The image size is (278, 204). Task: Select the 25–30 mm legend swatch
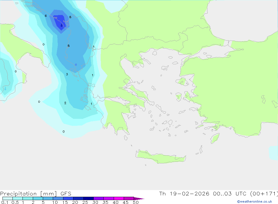click(x=88, y=198)
